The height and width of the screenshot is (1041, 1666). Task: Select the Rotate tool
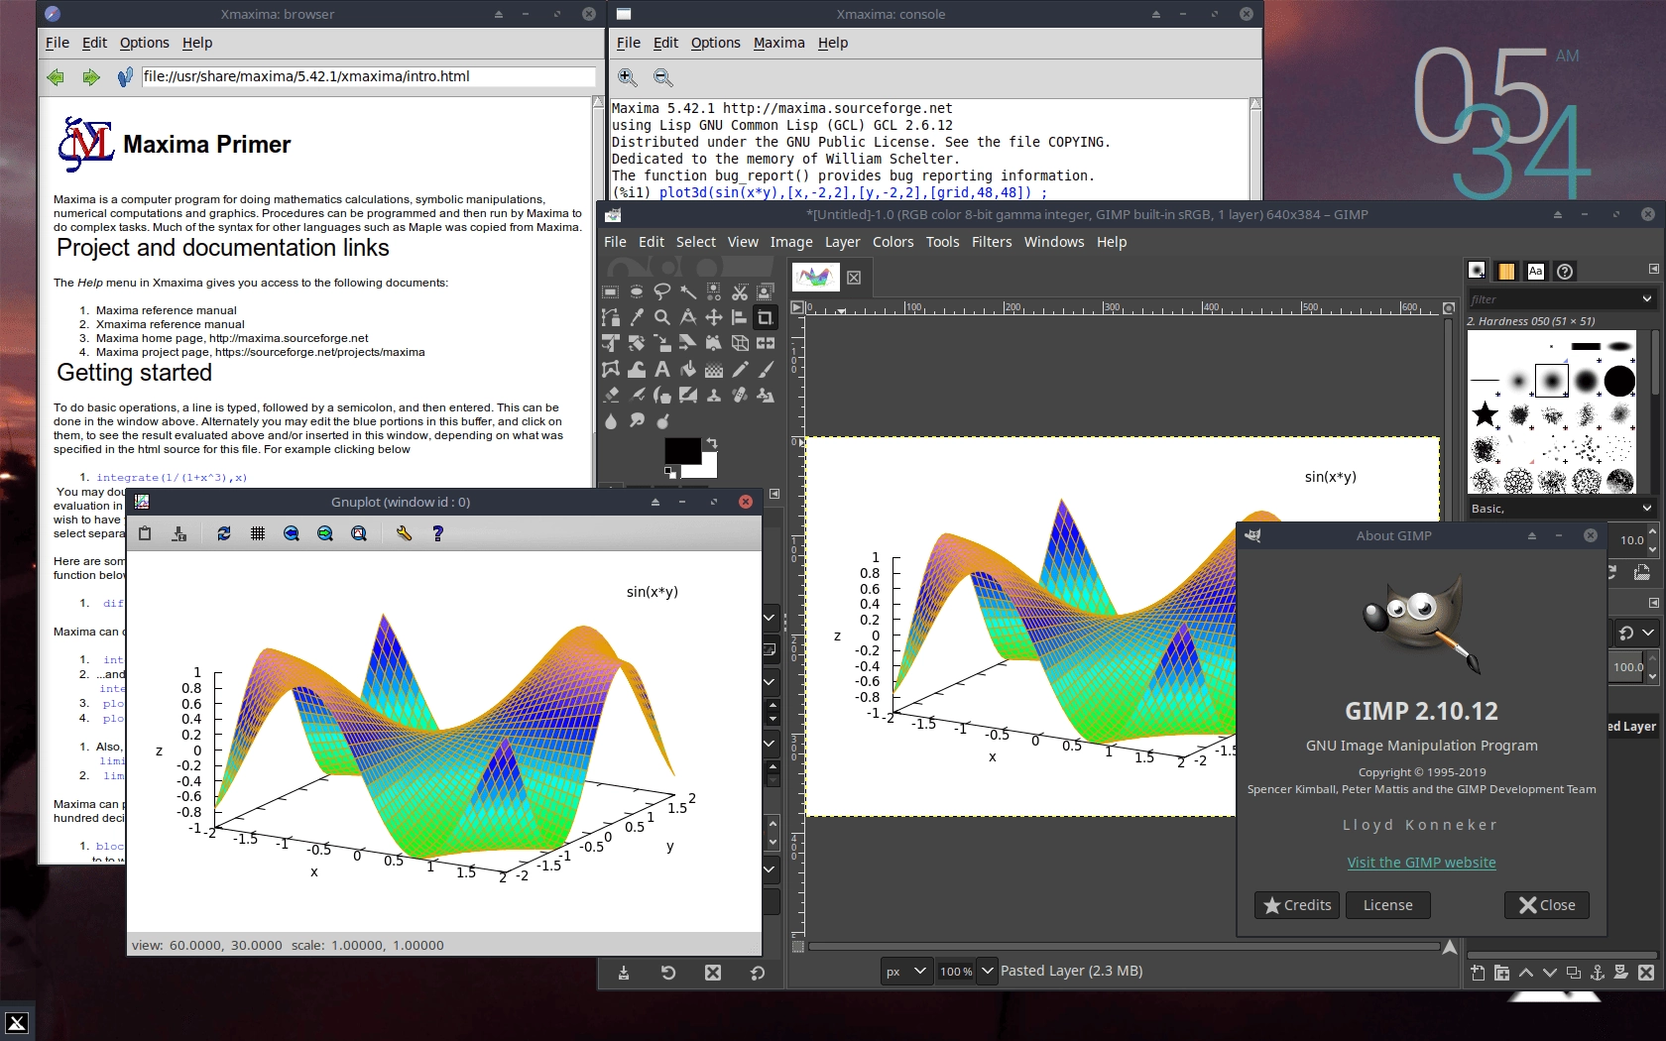pyautogui.click(x=637, y=343)
